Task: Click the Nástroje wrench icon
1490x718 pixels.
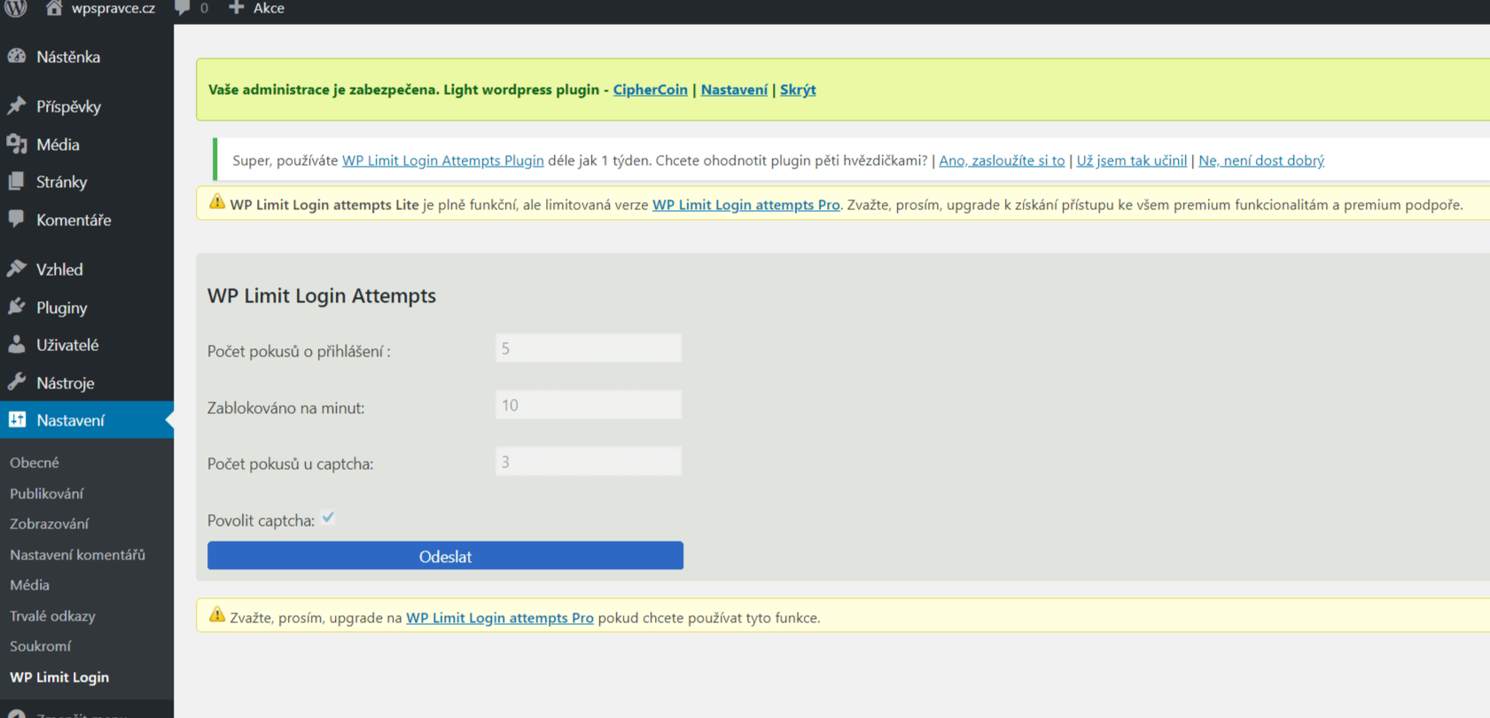Action: (x=17, y=383)
